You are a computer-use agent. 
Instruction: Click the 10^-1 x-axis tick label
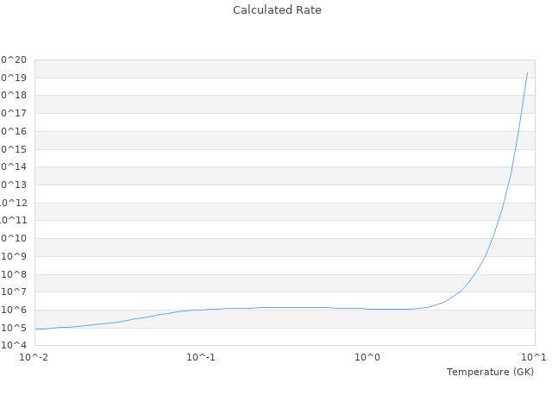point(201,357)
